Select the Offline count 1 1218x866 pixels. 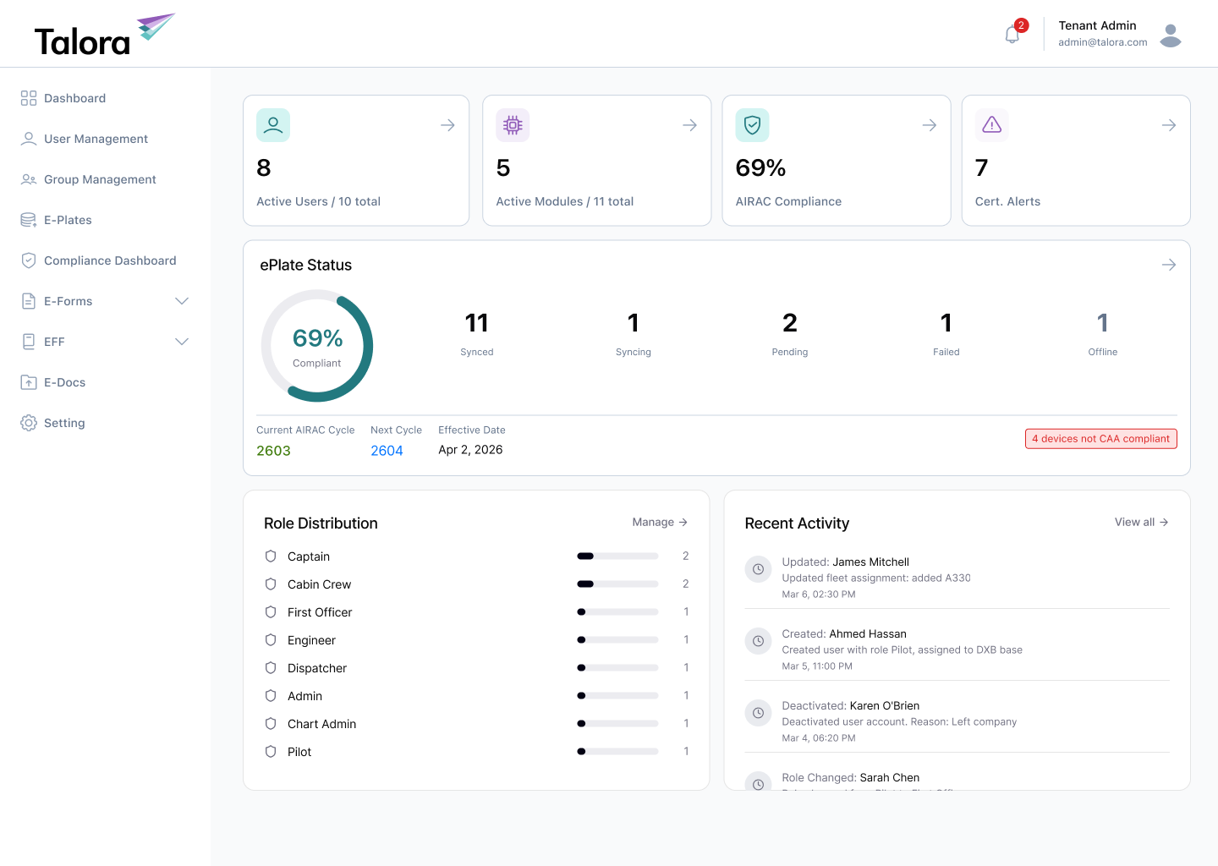(x=1103, y=323)
